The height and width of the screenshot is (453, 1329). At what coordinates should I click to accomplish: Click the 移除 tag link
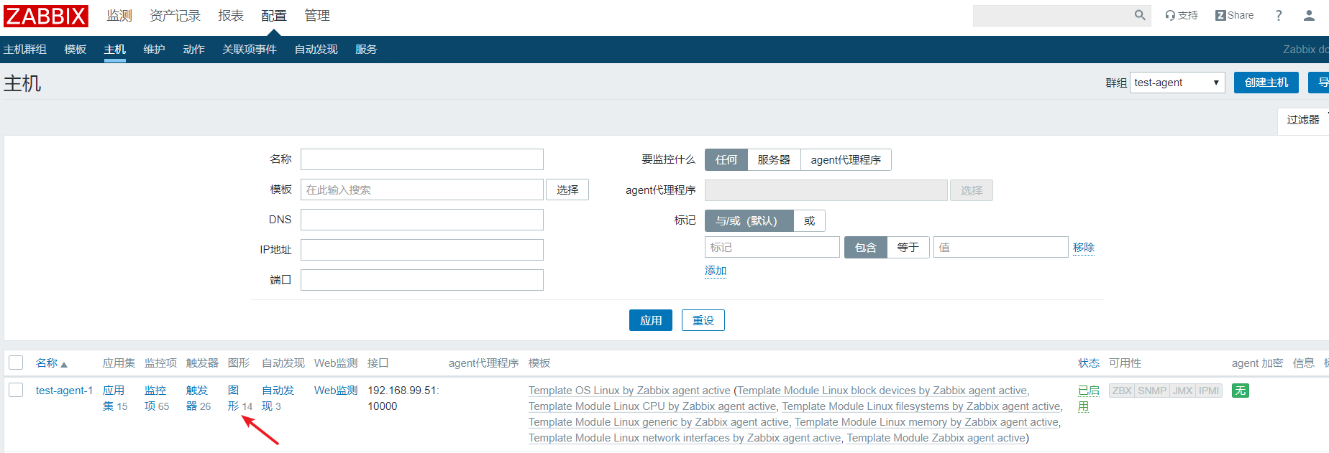[1084, 248]
